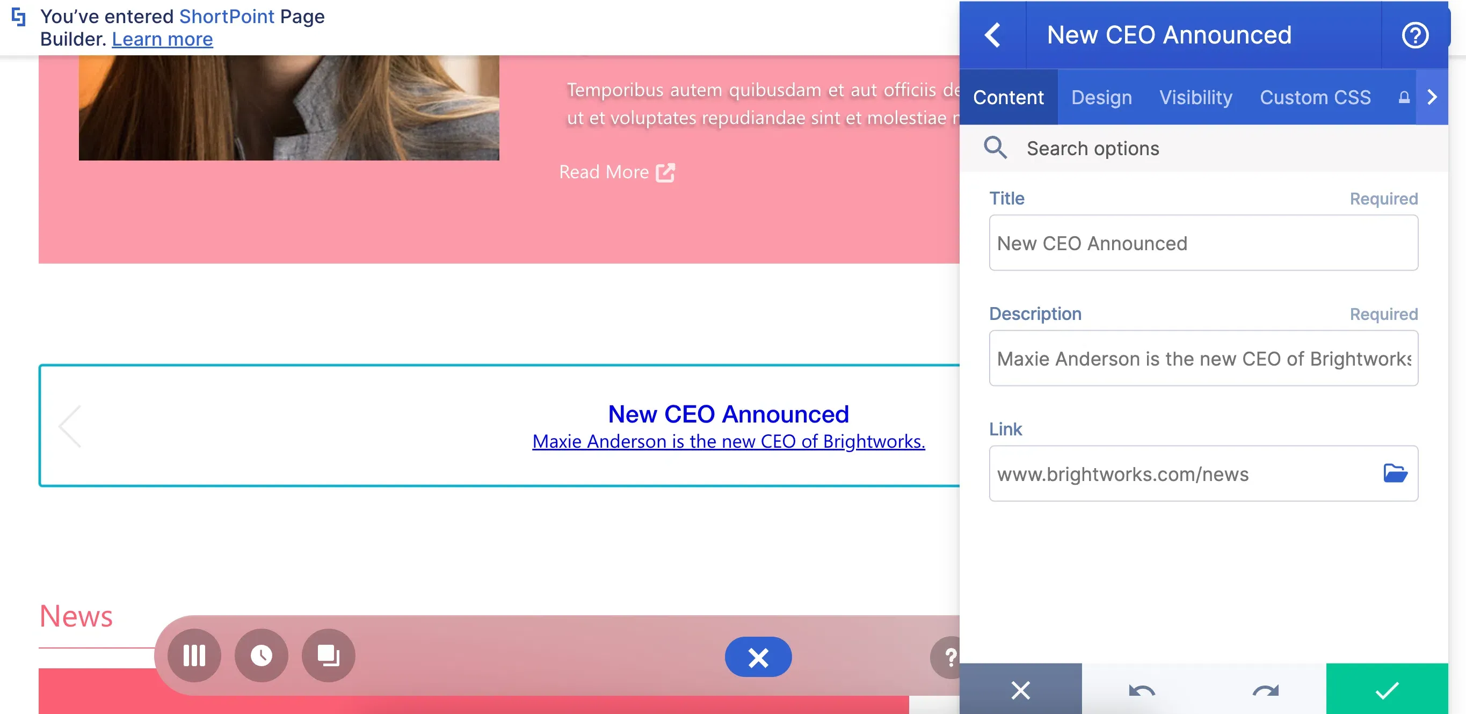Open the folder browse icon in Link field
This screenshot has height=714, width=1466.
point(1396,473)
